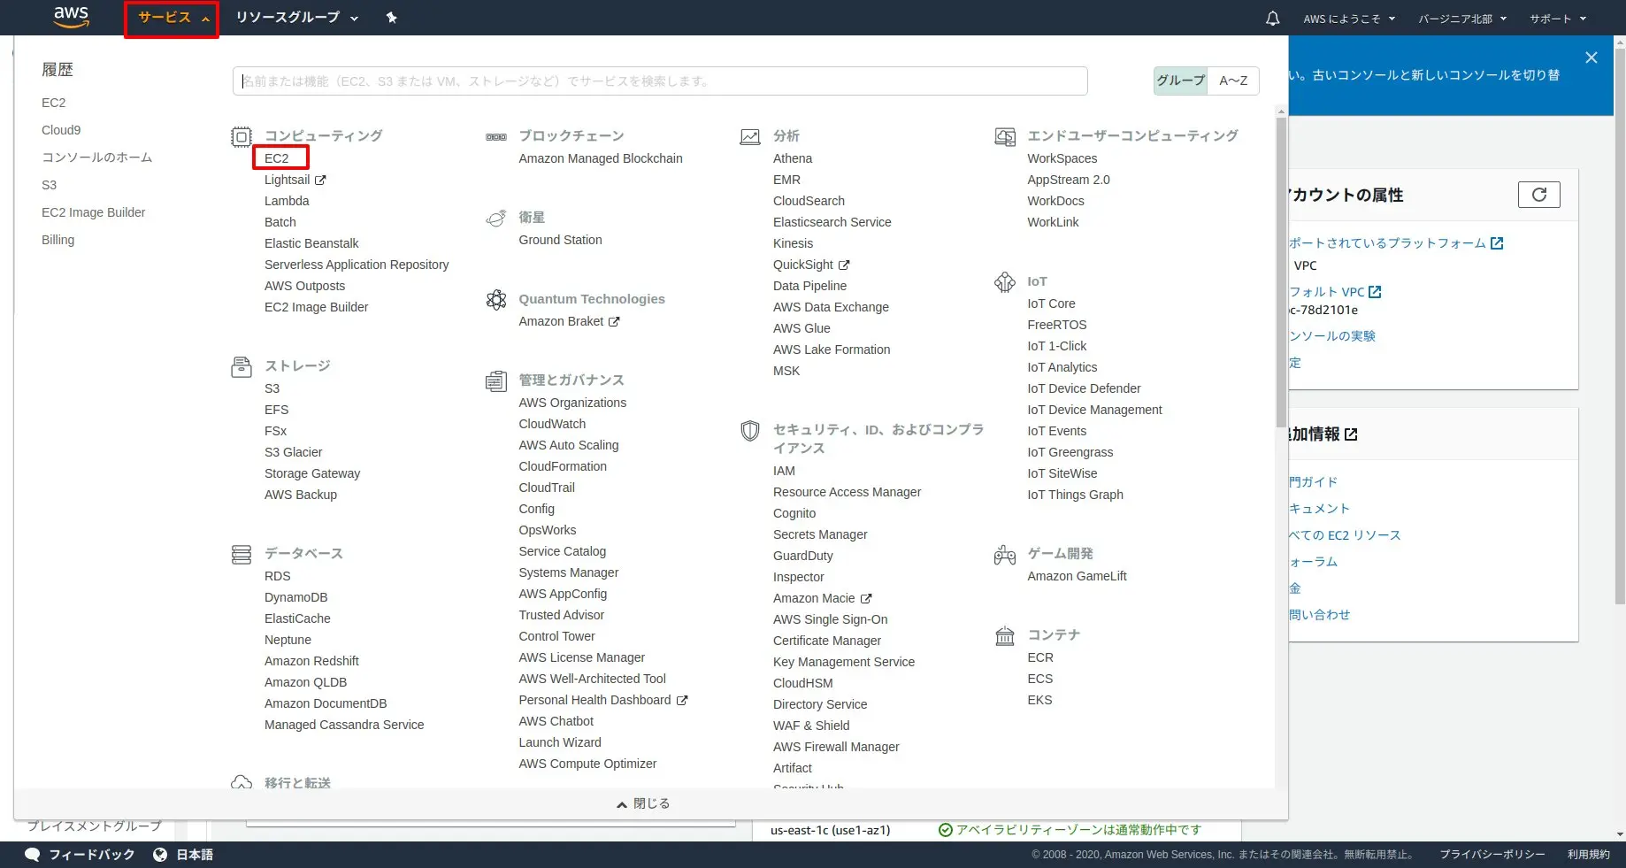This screenshot has width=1626, height=868.
Task: Click the services panel vertical scrollbar
Action: pos(1281,272)
